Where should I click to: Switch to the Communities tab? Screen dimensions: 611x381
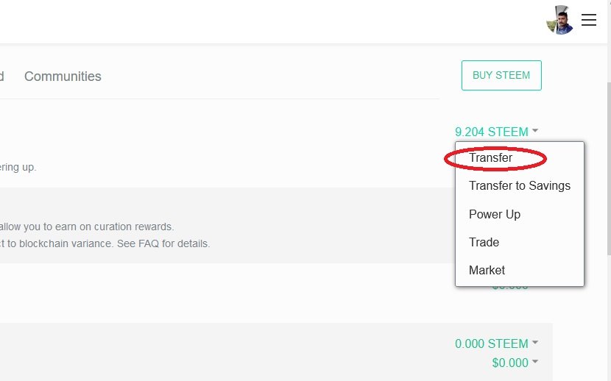coord(63,76)
